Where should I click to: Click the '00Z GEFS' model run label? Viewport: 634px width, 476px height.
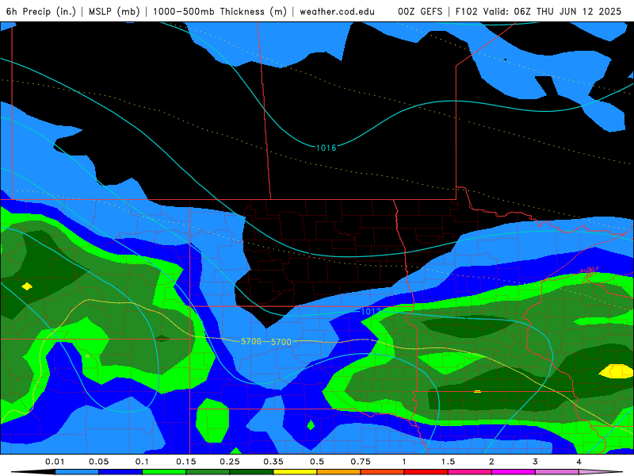[420, 11]
